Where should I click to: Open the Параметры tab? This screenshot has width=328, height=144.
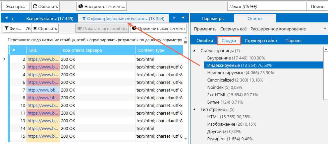(x=213, y=19)
